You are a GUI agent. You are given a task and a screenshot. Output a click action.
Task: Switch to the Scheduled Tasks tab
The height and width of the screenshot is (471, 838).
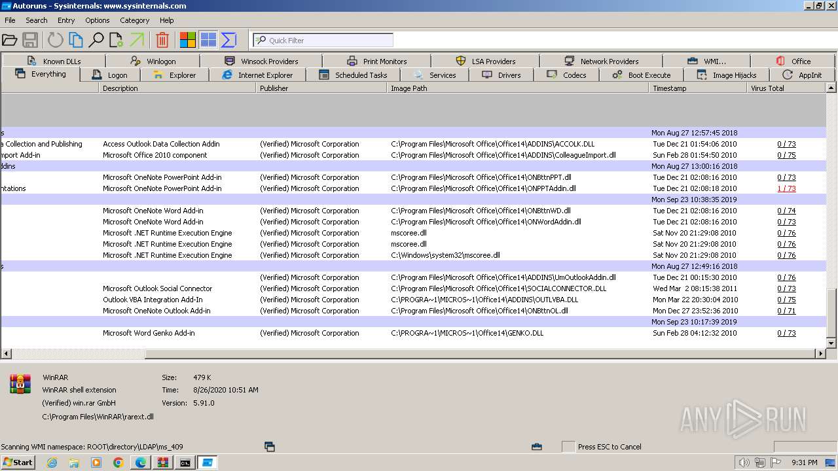point(353,75)
